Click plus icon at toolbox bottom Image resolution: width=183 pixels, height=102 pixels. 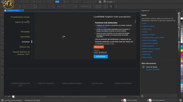2,77
